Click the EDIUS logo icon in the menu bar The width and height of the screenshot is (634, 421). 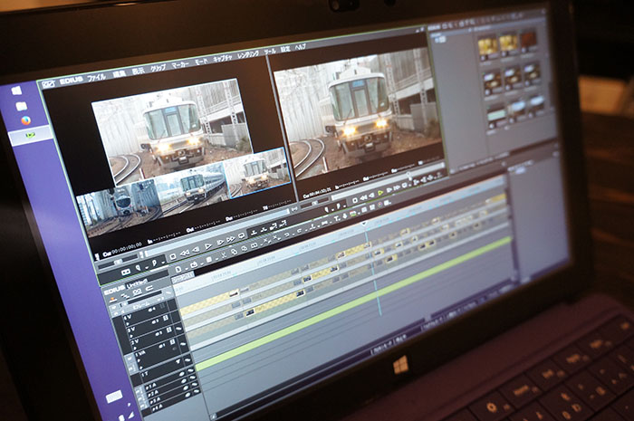pyautogui.click(x=49, y=84)
